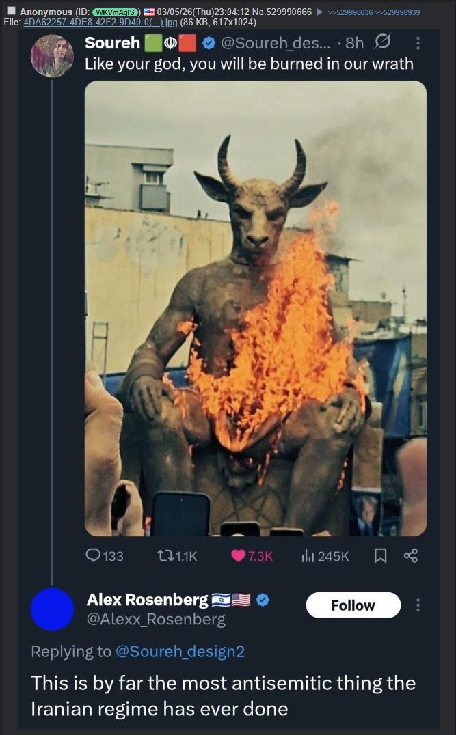Toggle the bookmark icon under the tweet
Screen dimensions: 456x735
pos(381,556)
